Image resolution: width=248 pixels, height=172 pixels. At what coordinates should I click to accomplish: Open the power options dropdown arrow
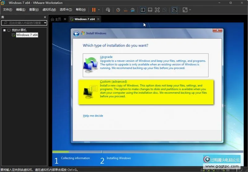(x=99, y=10)
